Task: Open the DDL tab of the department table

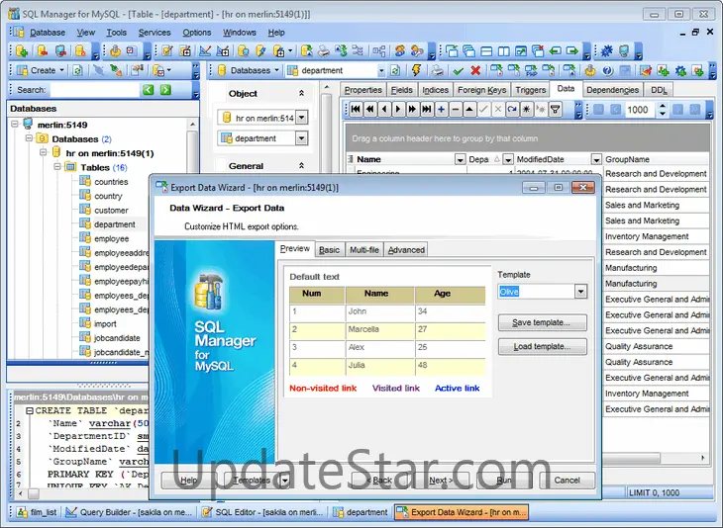Action: (659, 90)
